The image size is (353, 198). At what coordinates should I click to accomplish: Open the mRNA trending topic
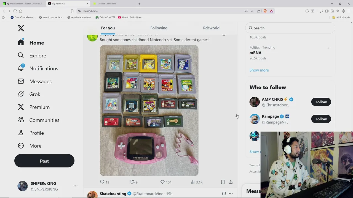click(255, 53)
